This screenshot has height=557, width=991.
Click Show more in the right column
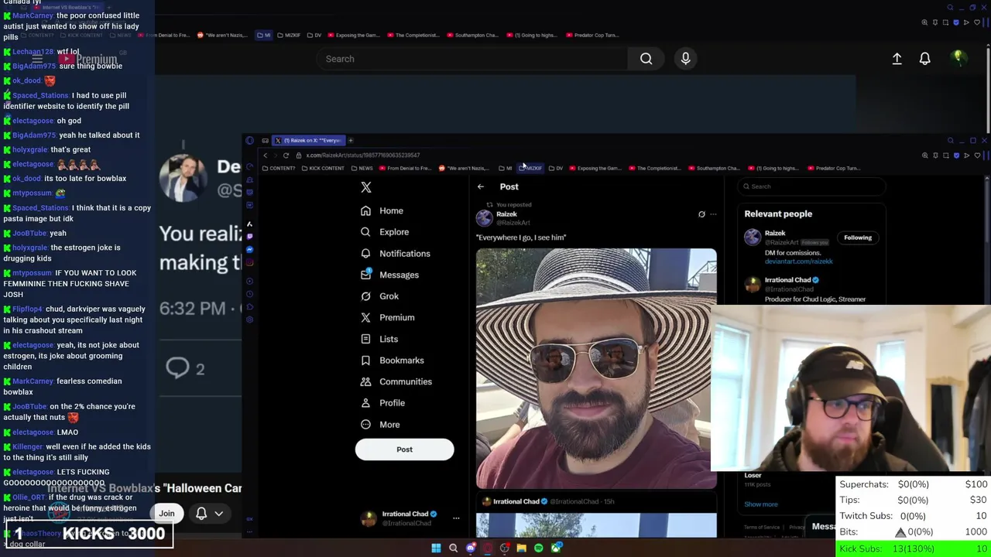pos(760,504)
